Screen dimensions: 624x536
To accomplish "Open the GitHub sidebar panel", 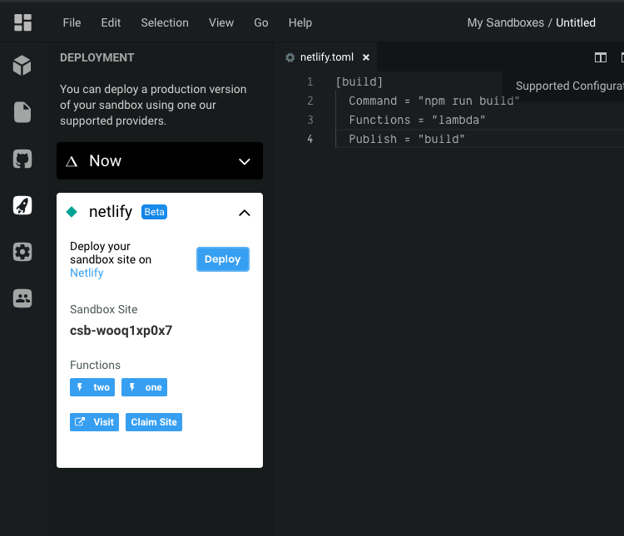I will pos(22,159).
